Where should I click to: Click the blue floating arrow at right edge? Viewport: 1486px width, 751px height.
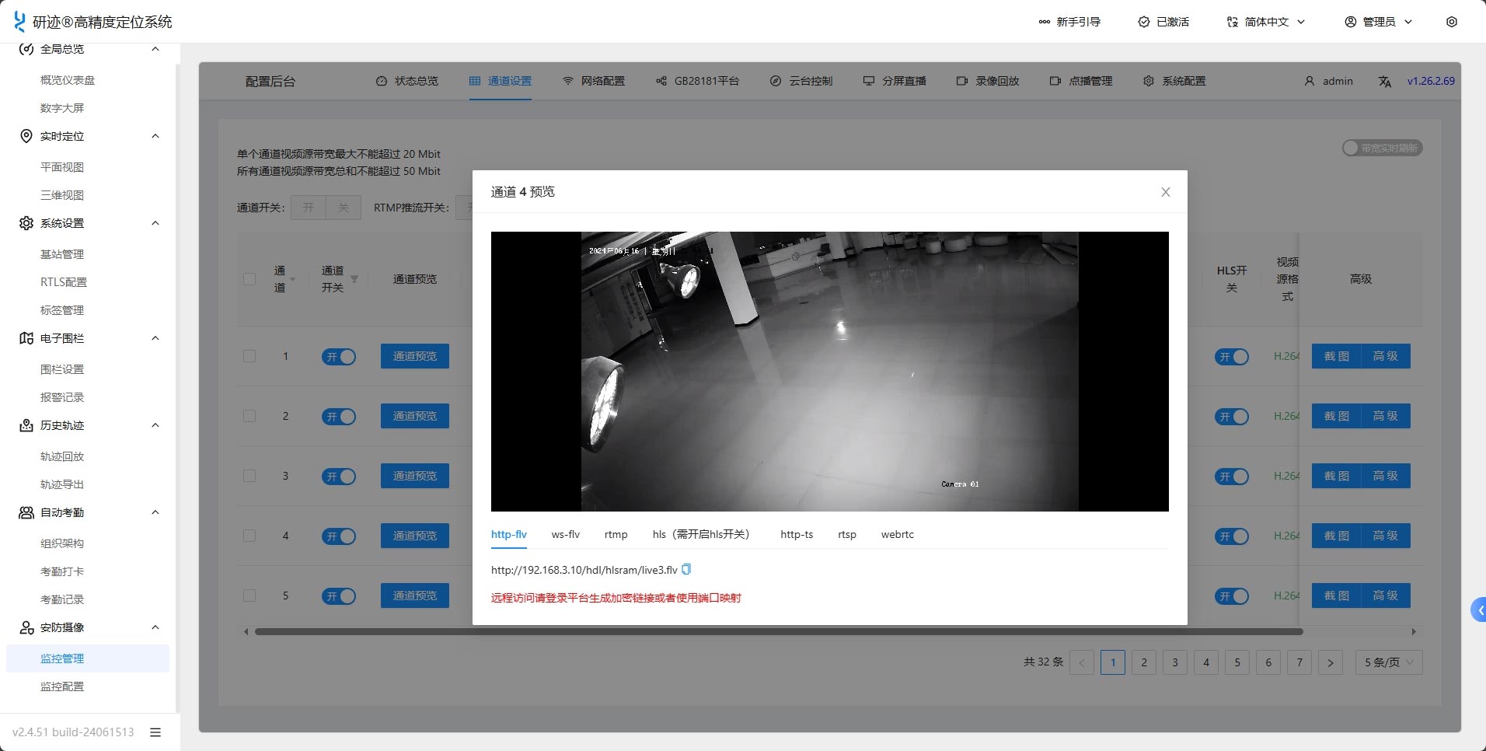pos(1479,610)
